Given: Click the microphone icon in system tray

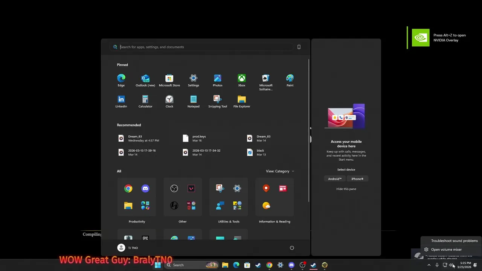Looking at the screenshot, I should (437, 265).
